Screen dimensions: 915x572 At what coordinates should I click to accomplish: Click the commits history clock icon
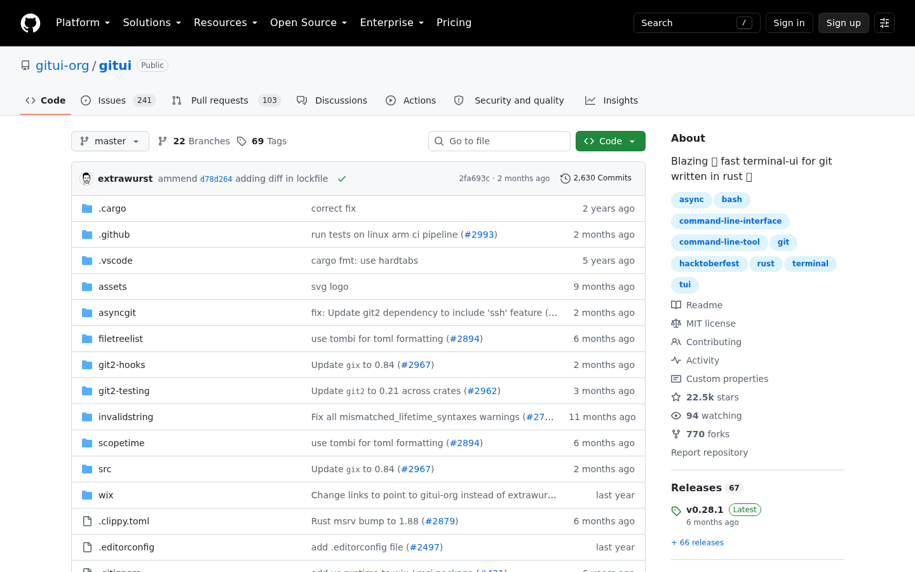tap(565, 179)
